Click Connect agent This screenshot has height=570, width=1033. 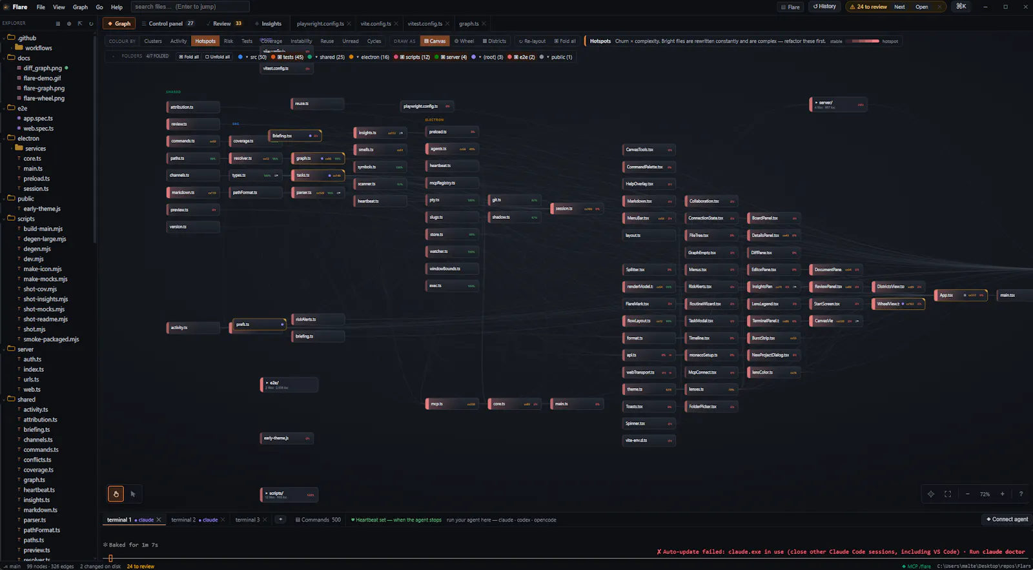pos(1007,519)
